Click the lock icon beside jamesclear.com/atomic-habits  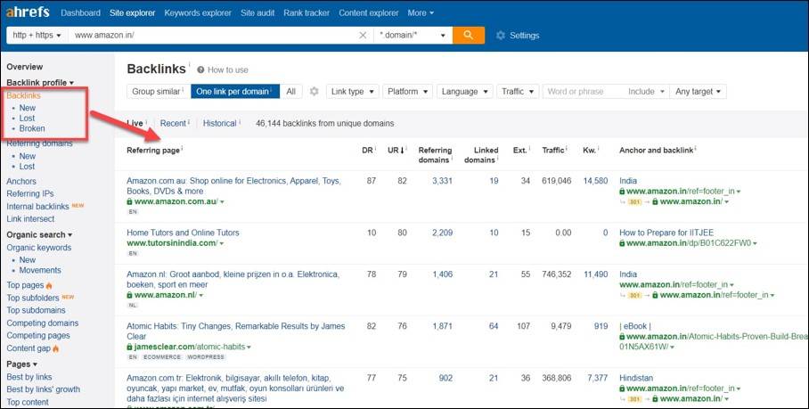pos(129,348)
